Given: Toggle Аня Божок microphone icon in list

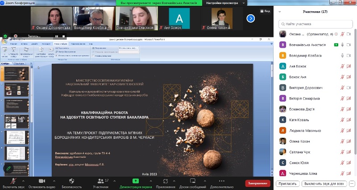Looking at the screenshot, I should point(342,66).
